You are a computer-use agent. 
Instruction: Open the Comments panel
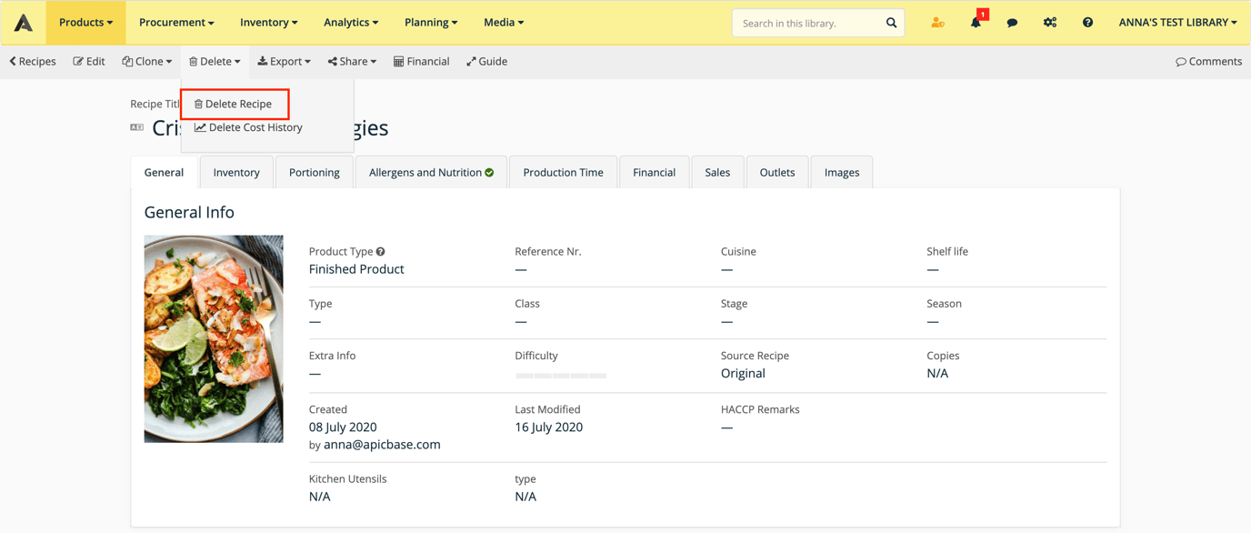(x=1208, y=62)
